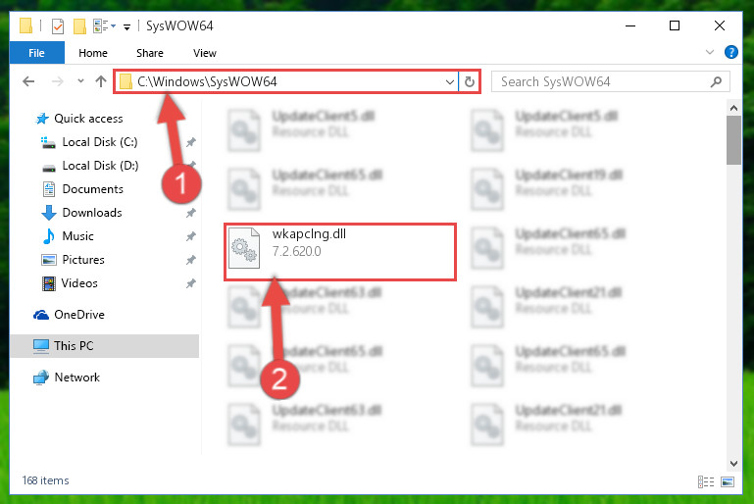Screen dimensions: 754x504
Task: Expand the address bar history dropdown
Action: coord(450,81)
